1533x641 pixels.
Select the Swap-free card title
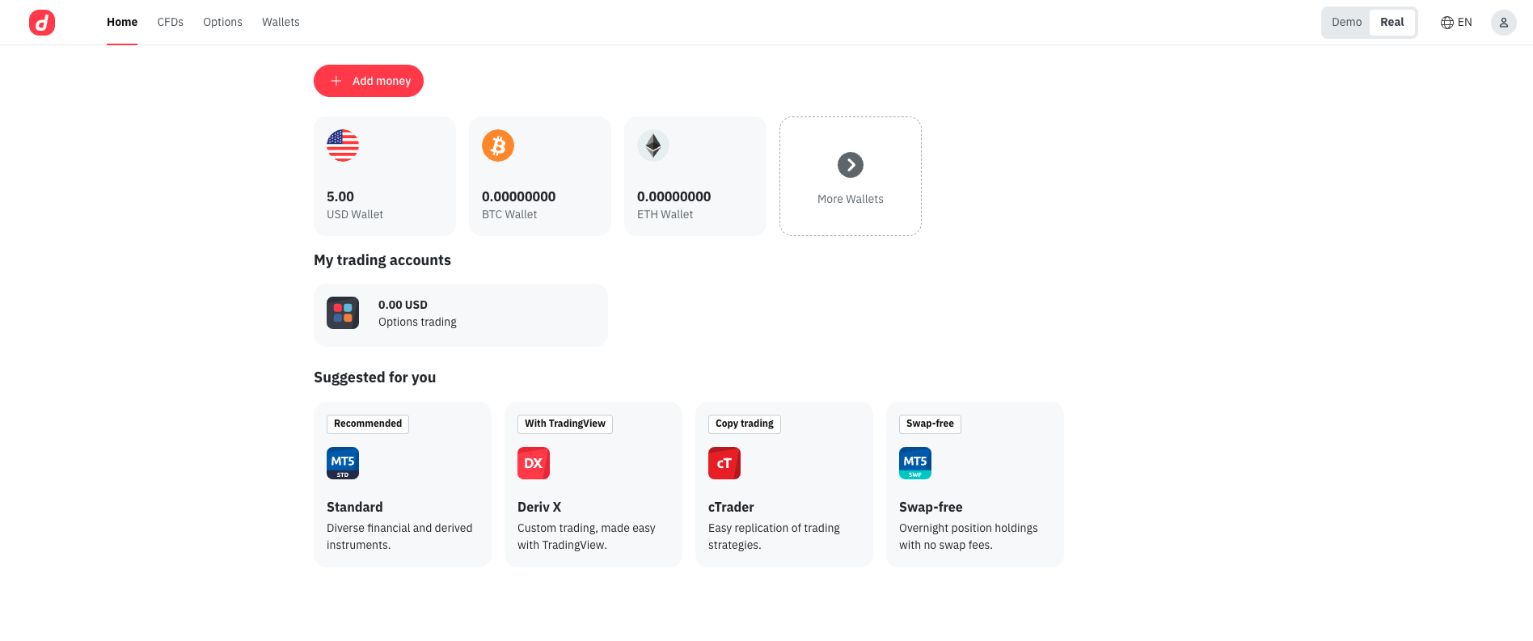point(931,507)
